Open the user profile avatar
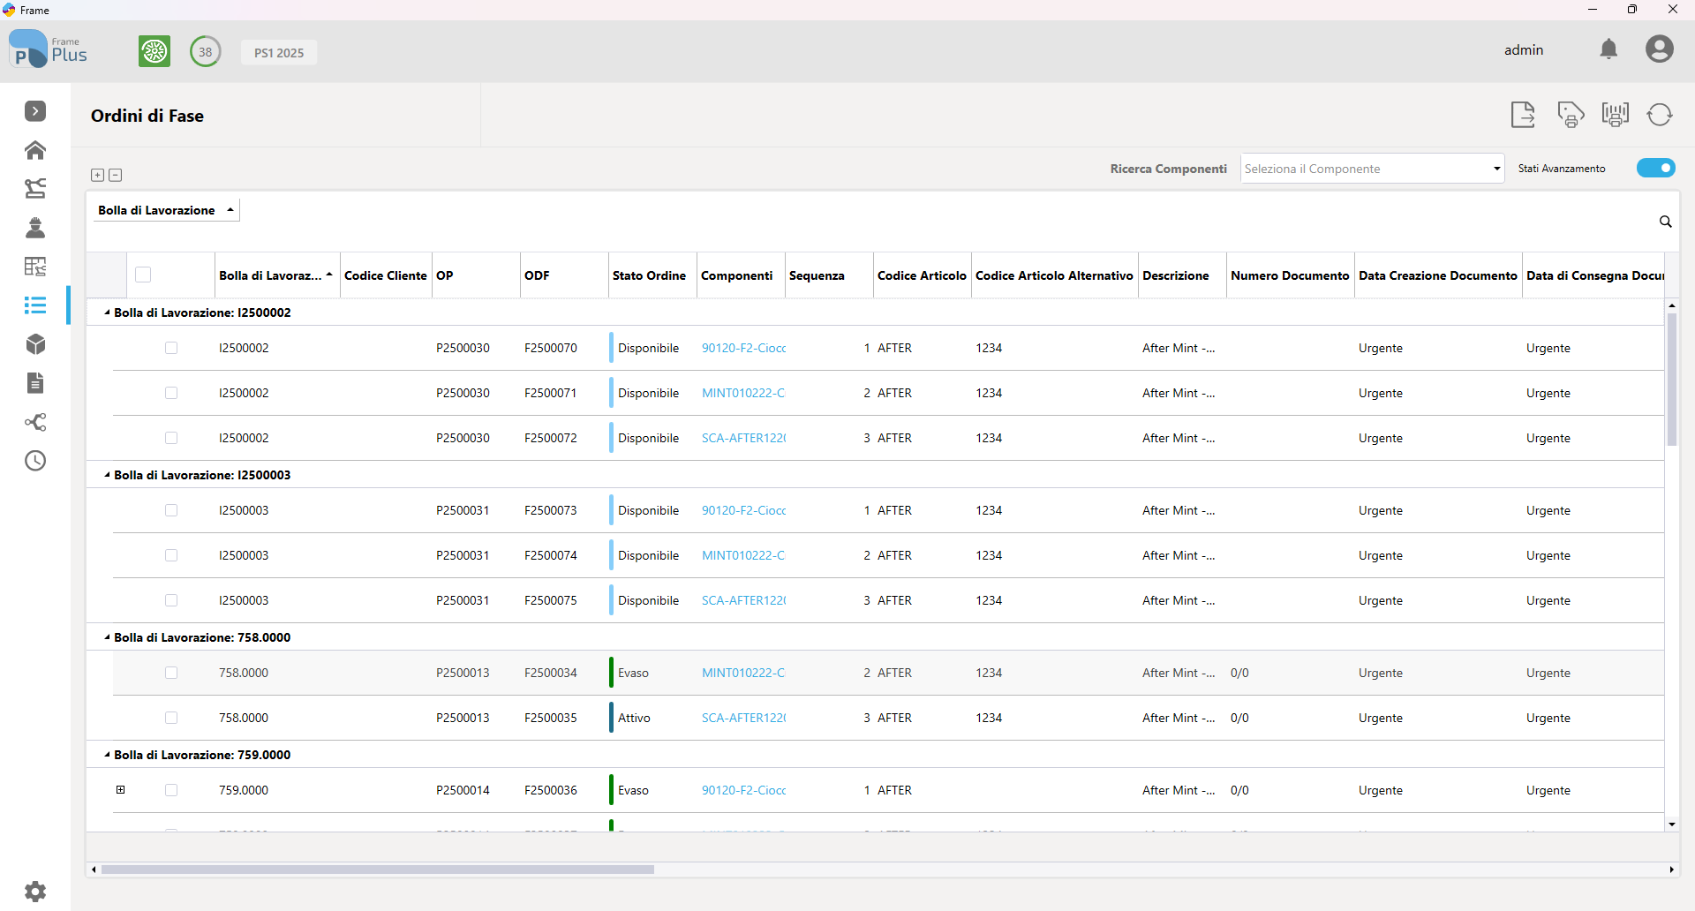Viewport: 1695px width, 911px height. (x=1660, y=49)
